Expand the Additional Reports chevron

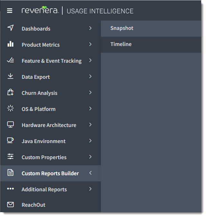coord(90,189)
